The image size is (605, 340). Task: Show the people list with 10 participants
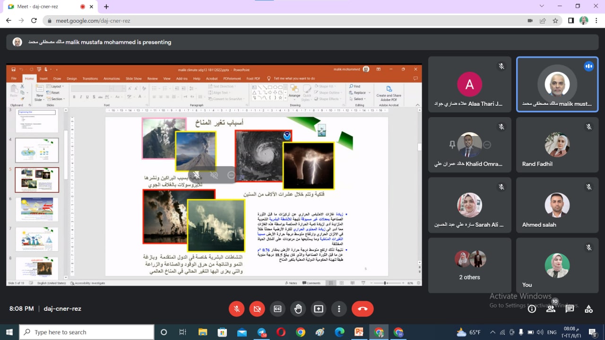(x=551, y=309)
